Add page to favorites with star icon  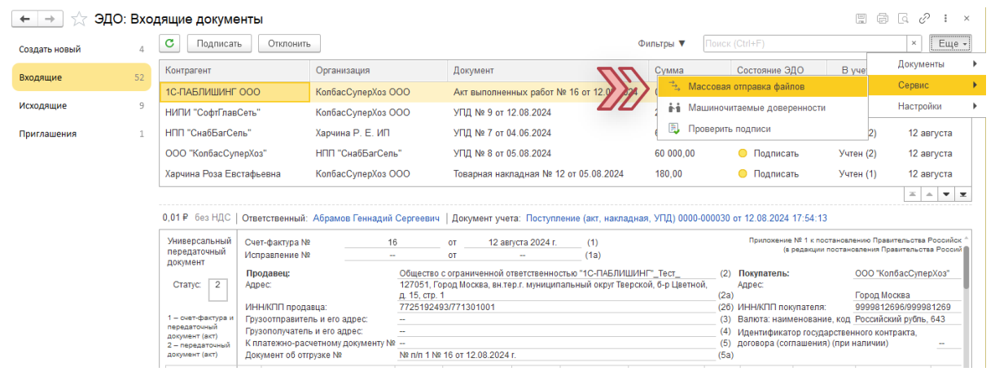(80, 18)
